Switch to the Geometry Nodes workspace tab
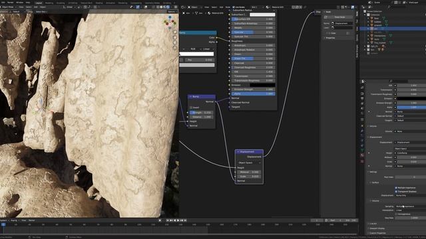 click(x=152, y=3)
